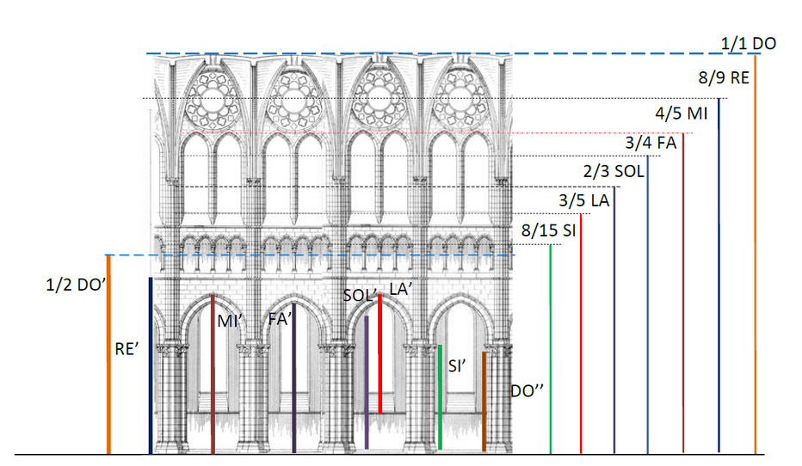Click the '8/15 SI' label
The height and width of the screenshot is (466, 802).
point(549,230)
